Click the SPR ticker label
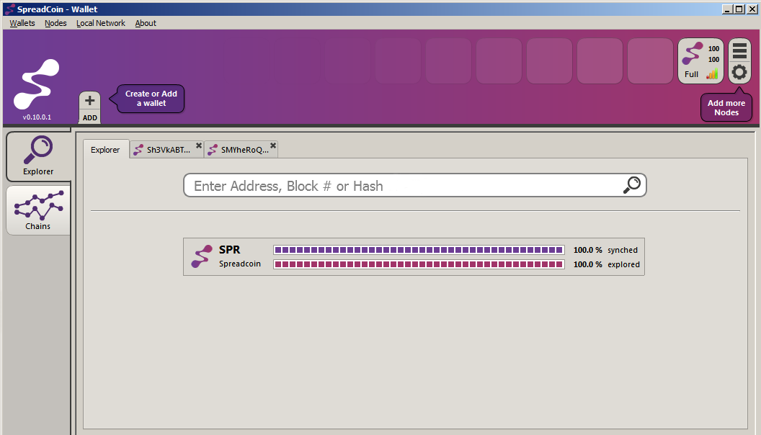The image size is (761, 435). (x=230, y=250)
